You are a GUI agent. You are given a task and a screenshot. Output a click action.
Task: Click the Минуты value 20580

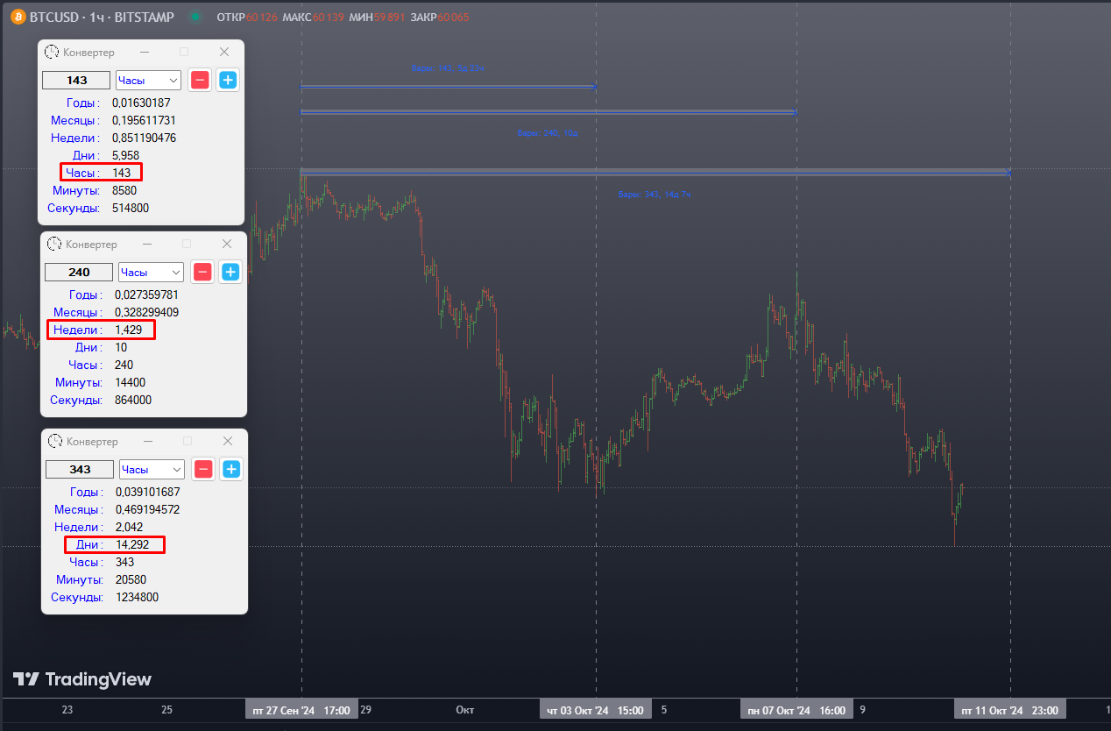pos(131,579)
